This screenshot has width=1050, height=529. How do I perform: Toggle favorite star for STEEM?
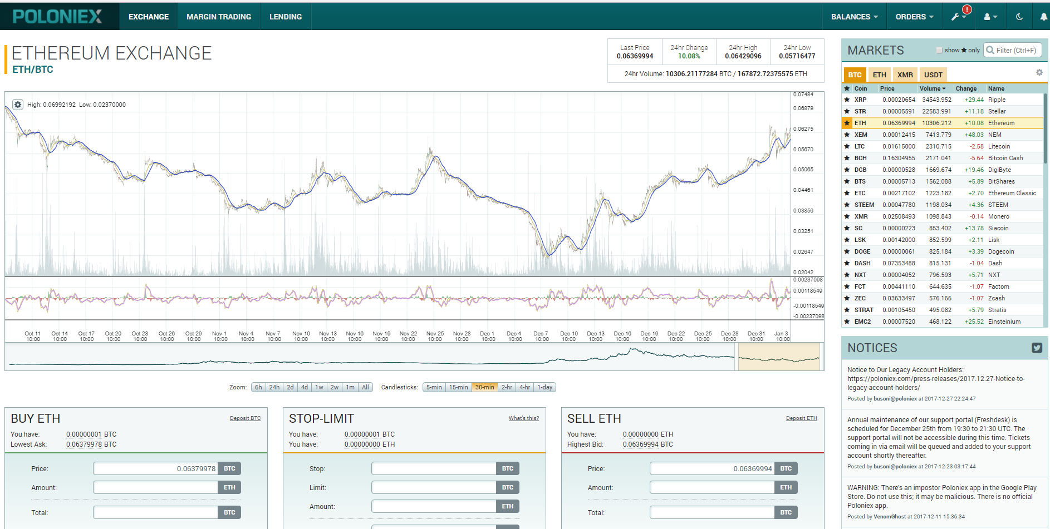(847, 205)
